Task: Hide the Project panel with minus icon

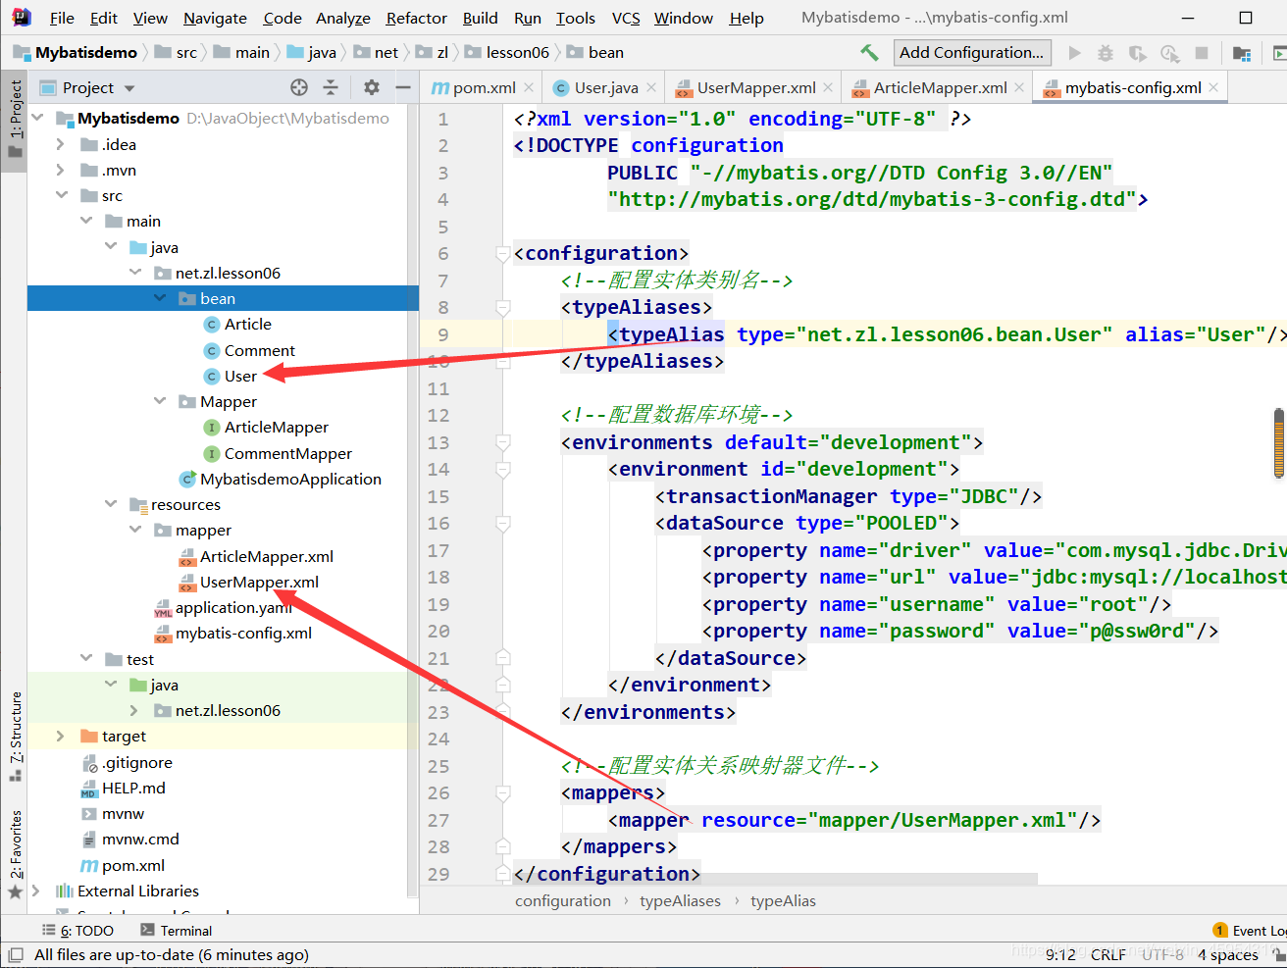Action: (x=403, y=87)
